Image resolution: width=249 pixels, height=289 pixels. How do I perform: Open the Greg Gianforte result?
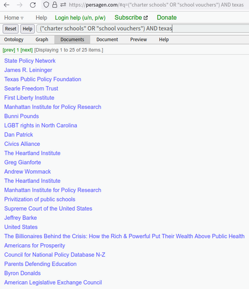pos(22,162)
